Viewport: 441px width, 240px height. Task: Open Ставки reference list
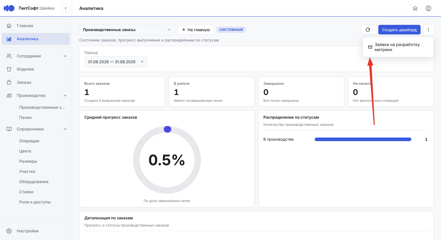tap(26, 192)
